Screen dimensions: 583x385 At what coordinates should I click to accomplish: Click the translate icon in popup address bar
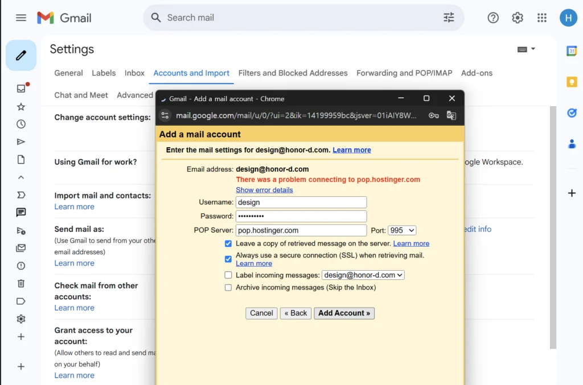451,115
